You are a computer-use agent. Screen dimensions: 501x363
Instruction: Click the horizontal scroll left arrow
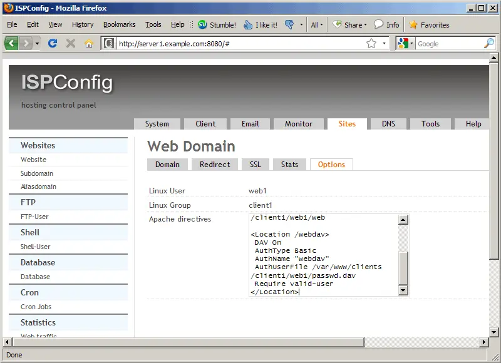click(8, 342)
